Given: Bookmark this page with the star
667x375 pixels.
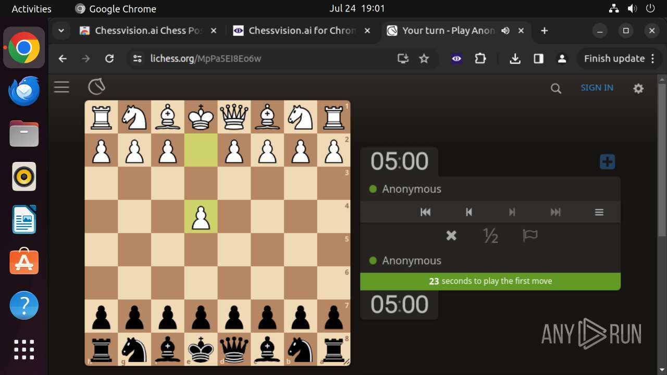Looking at the screenshot, I should (x=424, y=59).
